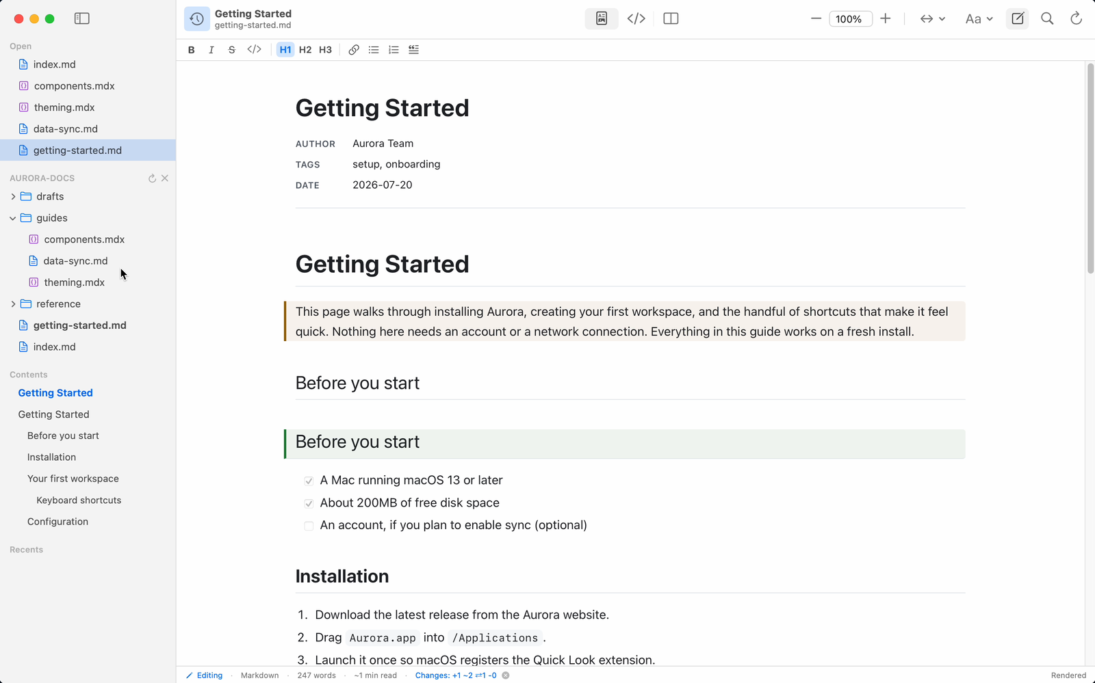The width and height of the screenshot is (1095, 683).
Task: Apply bold formatting
Action: click(192, 49)
